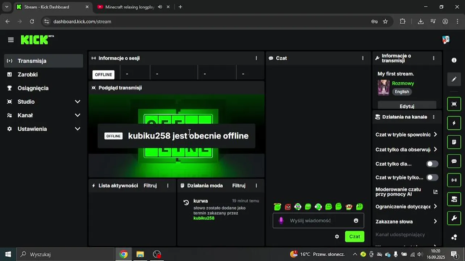
Task: Toggle the lightning bolt activity widget icon
Action: (454, 123)
